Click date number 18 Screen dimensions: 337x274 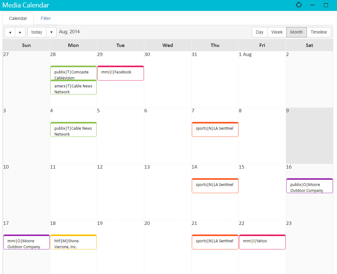53,223
